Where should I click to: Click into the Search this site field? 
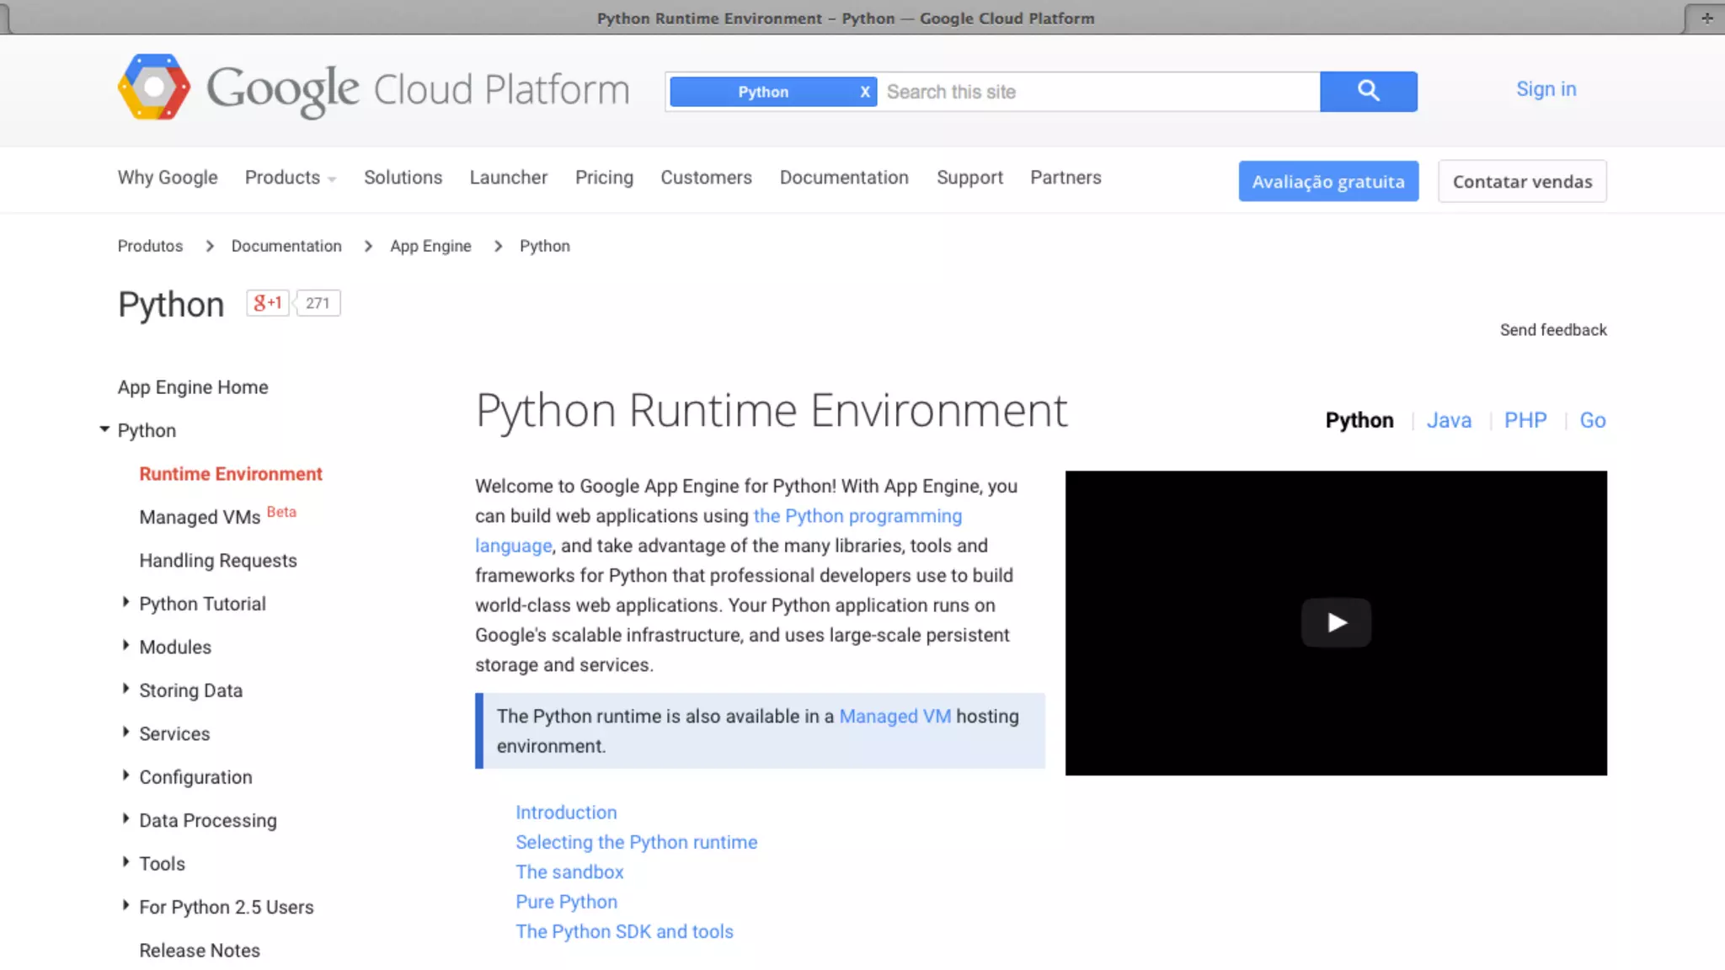pos(1095,92)
